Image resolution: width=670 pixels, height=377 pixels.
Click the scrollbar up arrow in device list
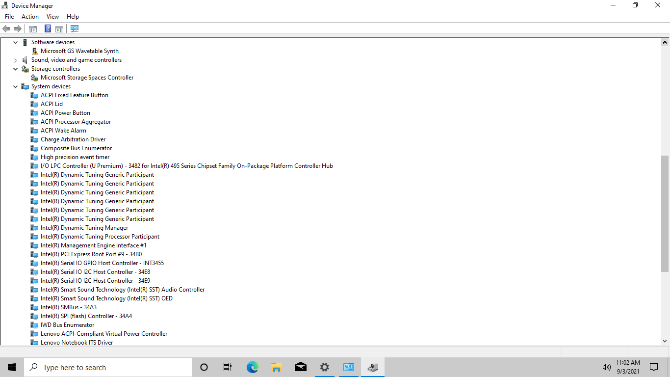(665, 42)
